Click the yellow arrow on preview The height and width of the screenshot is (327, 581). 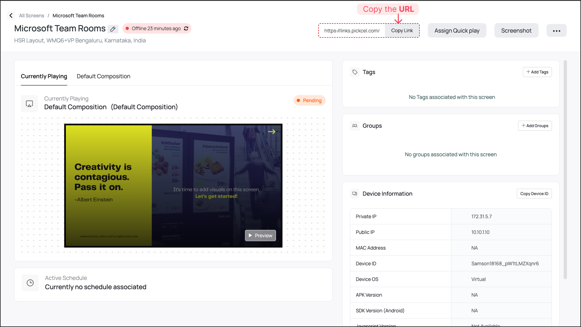pyautogui.click(x=271, y=132)
